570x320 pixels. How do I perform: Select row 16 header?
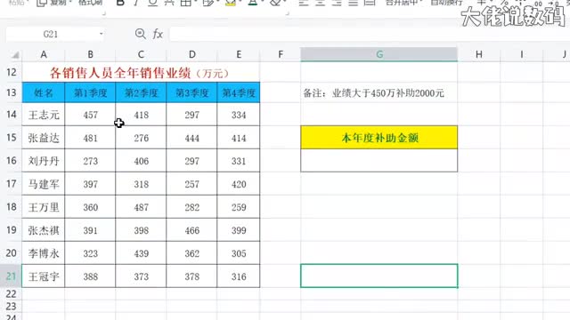pos(11,161)
